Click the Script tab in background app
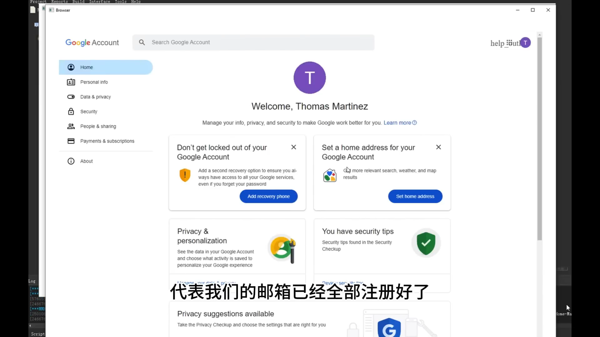This screenshot has width=600, height=337. tap(38, 334)
